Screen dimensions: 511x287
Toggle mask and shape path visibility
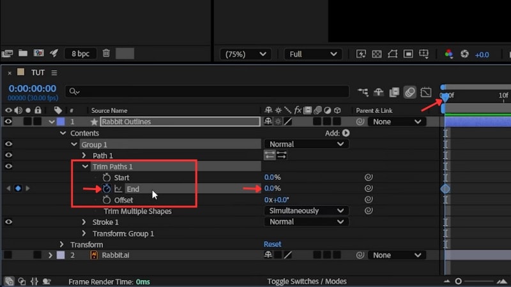click(x=392, y=54)
